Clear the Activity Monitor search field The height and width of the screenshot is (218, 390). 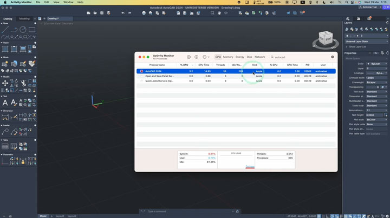pyautogui.click(x=333, y=57)
